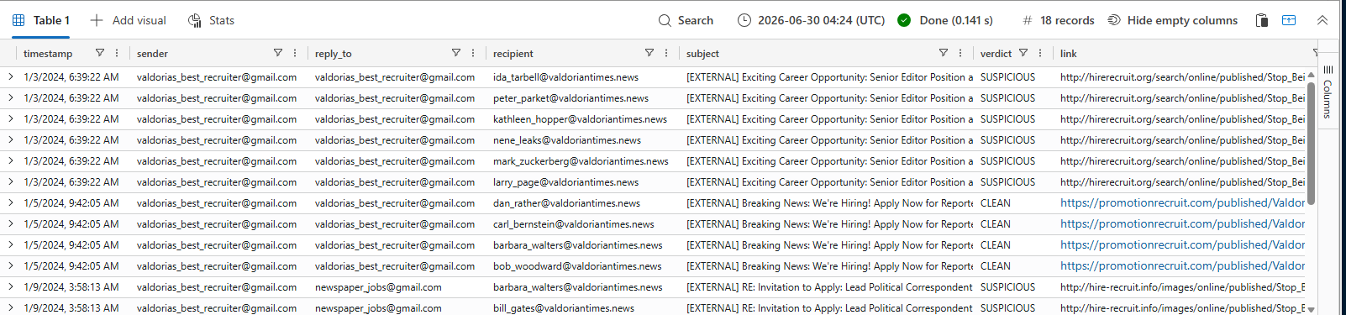Click the Search magnifier icon
The width and height of the screenshot is (1346, 315).
665,20
